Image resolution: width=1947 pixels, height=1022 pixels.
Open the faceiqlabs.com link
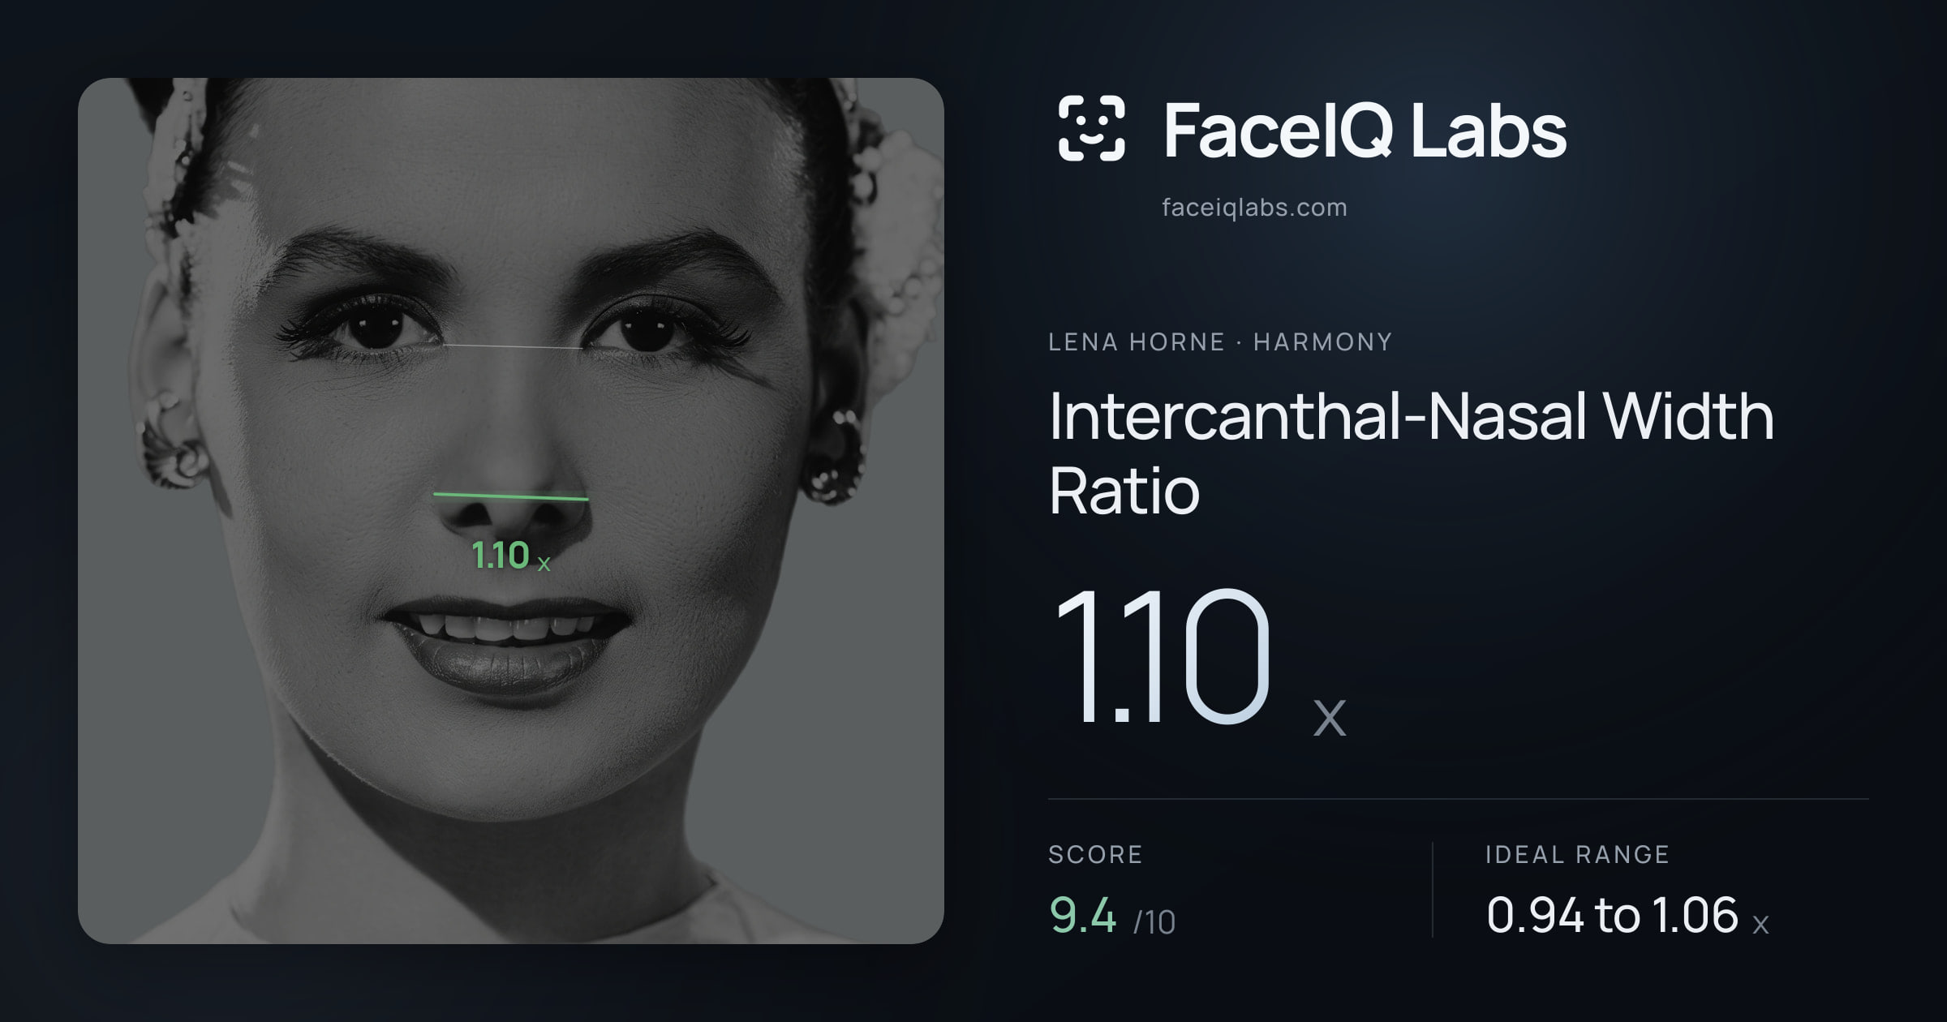click(1254, 208)
